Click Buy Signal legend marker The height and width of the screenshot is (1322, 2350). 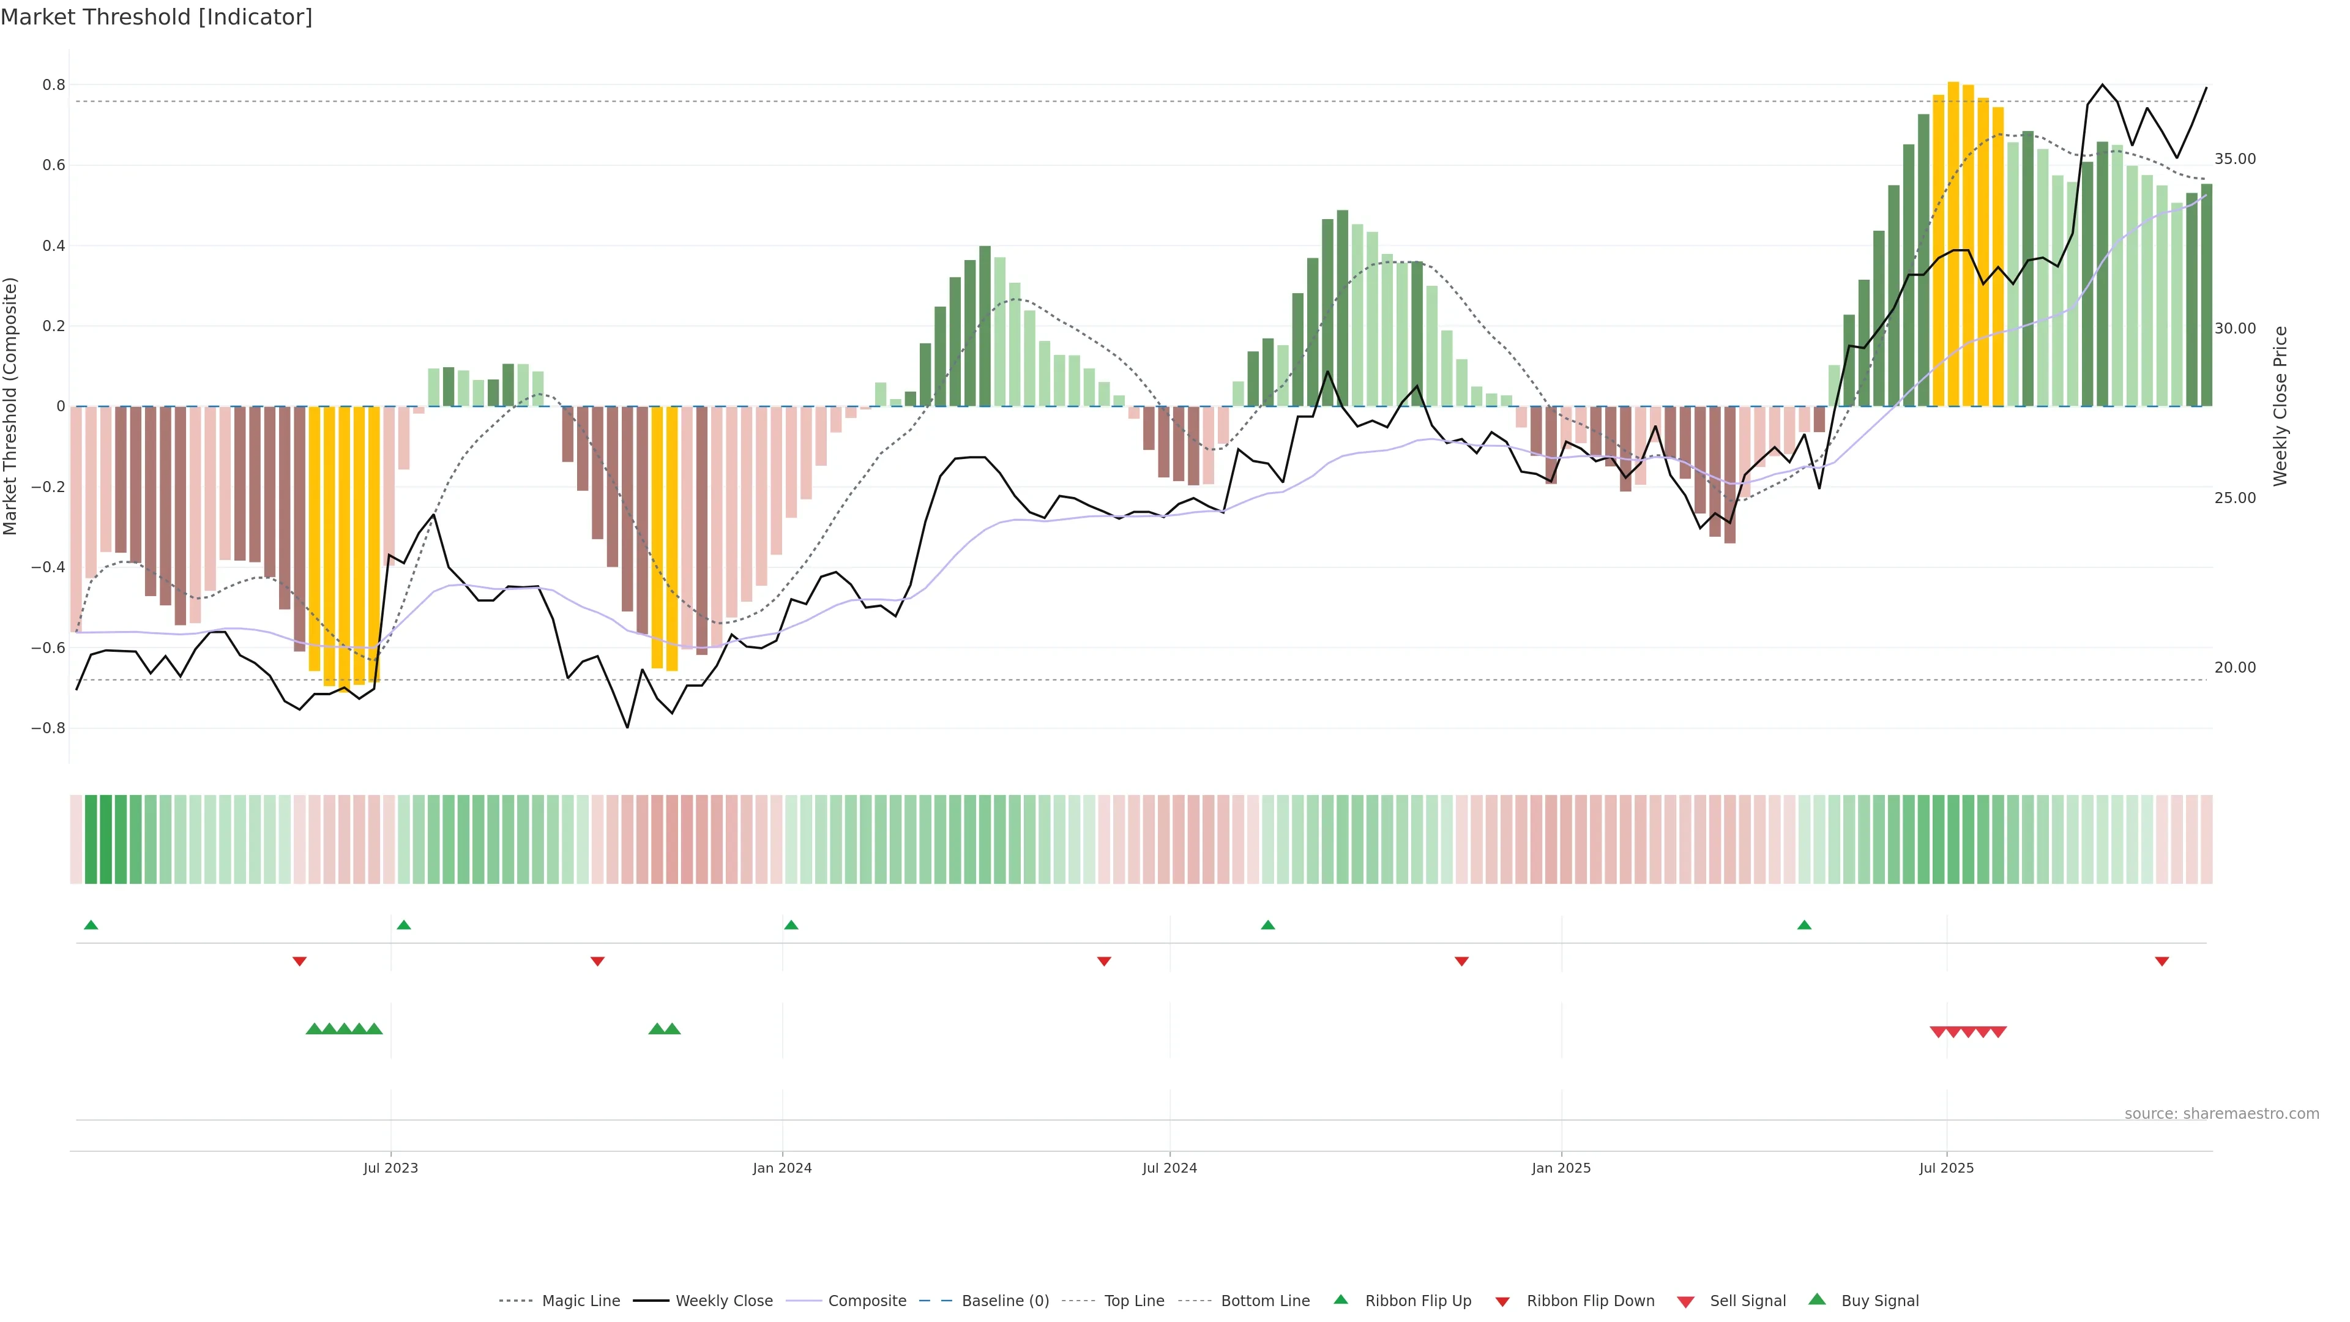[1816, 1299]
